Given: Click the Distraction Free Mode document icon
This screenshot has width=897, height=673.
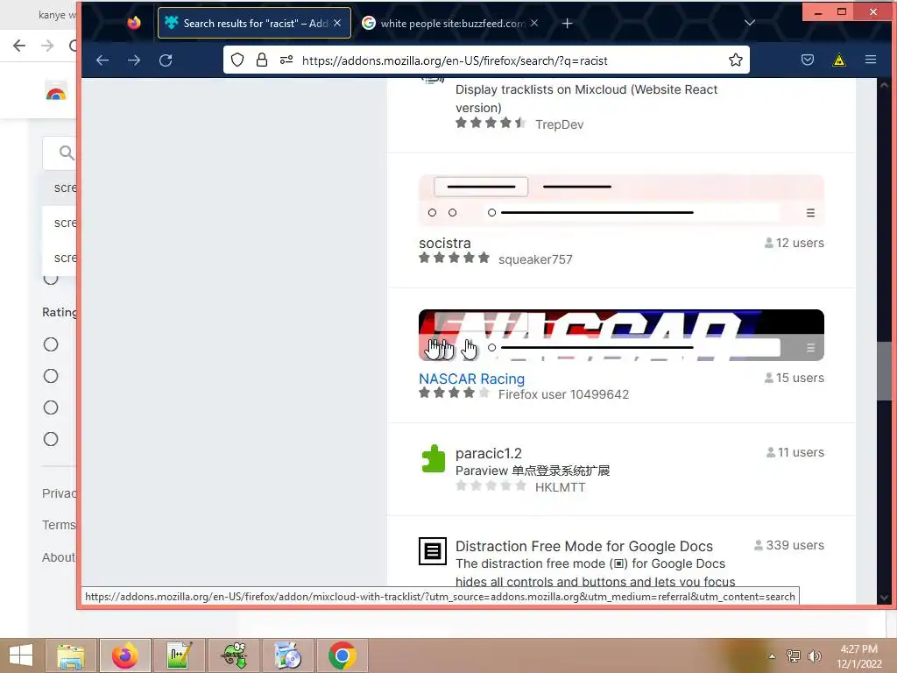Looking at the screenshot, I should pyautogui.click(x=433, y=551).
